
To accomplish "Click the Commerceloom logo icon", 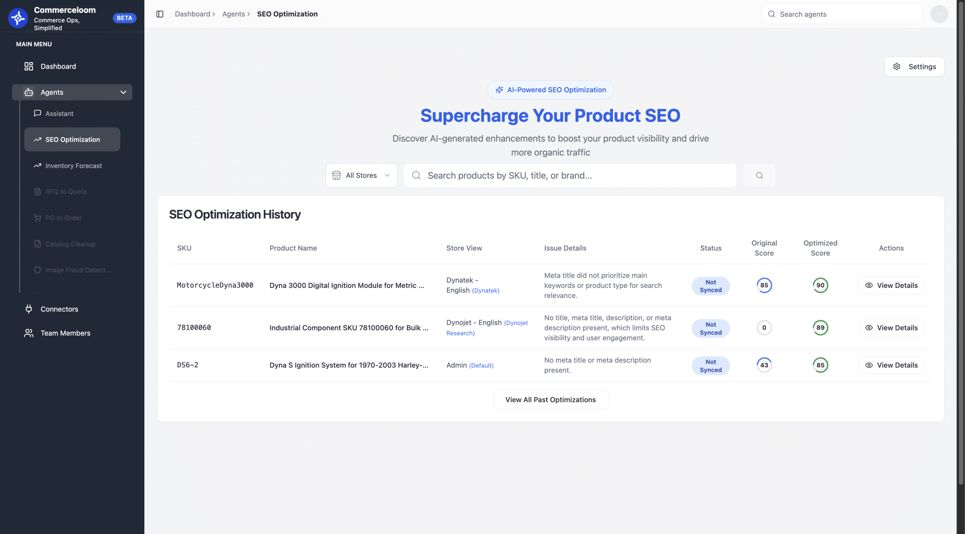I will click(x=18, y=18).
